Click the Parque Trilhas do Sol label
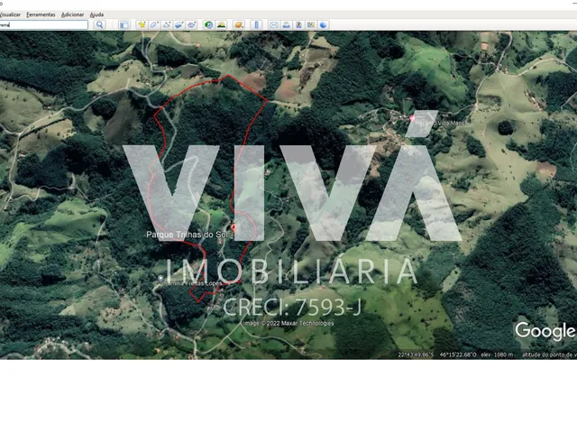Screen dimensions: 577x433 click(187, 235)
